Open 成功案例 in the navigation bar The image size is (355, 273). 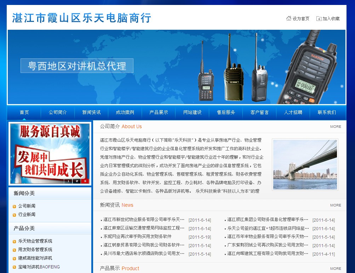coord(125,113)
